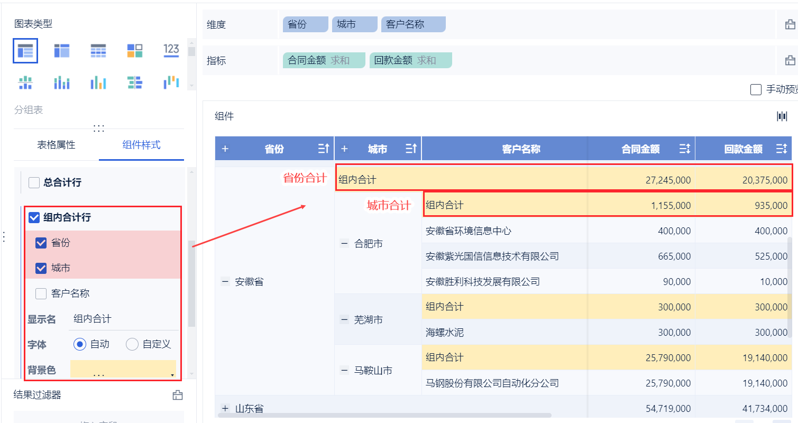
Task: Check the 客户名称 subtotal checkbox
Action: click(41, 293)
